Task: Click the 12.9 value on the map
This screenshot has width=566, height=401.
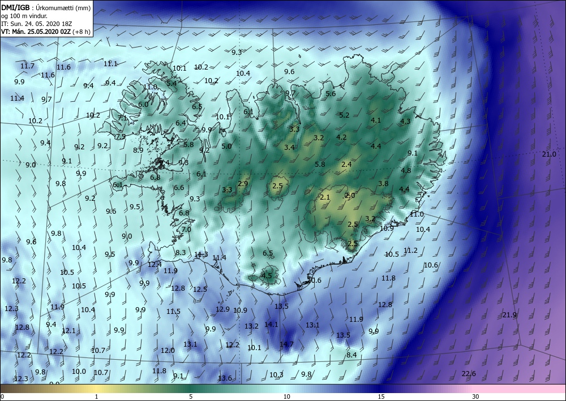Action: tap(222, 309)
